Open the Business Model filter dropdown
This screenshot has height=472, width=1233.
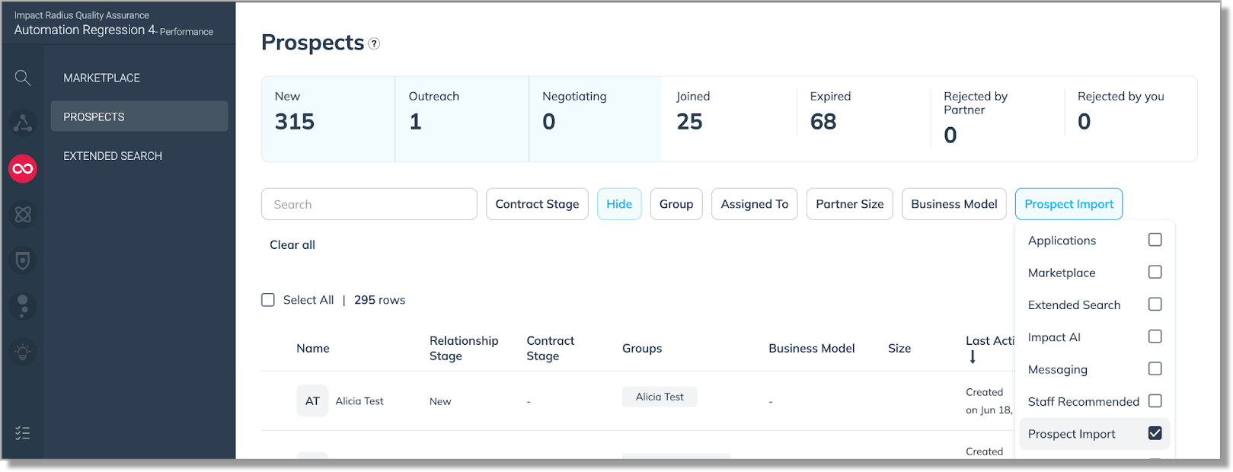[x=953, y=204]
